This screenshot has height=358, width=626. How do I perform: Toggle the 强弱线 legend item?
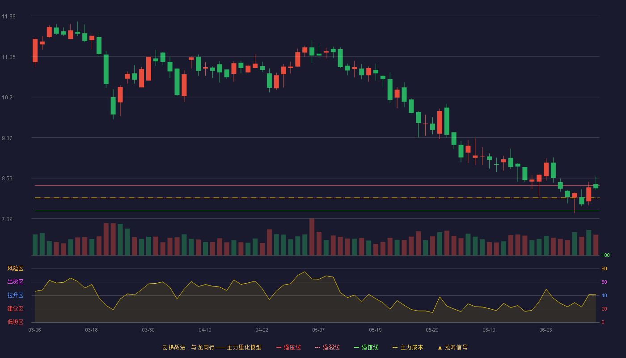tap(327, 347)
